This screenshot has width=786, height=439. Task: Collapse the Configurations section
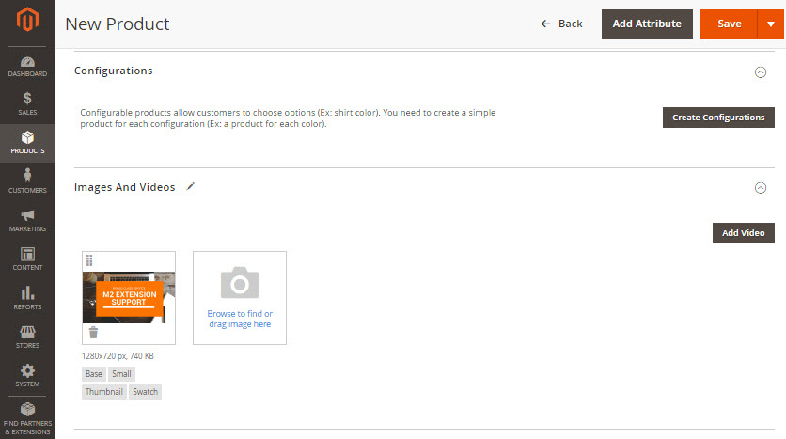pyautogui.click(x=761, y=72)
